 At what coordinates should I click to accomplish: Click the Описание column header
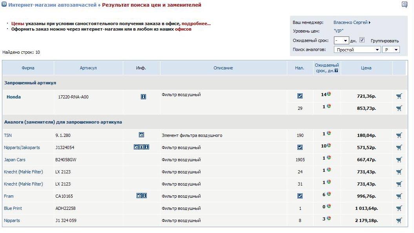(223, 68)
